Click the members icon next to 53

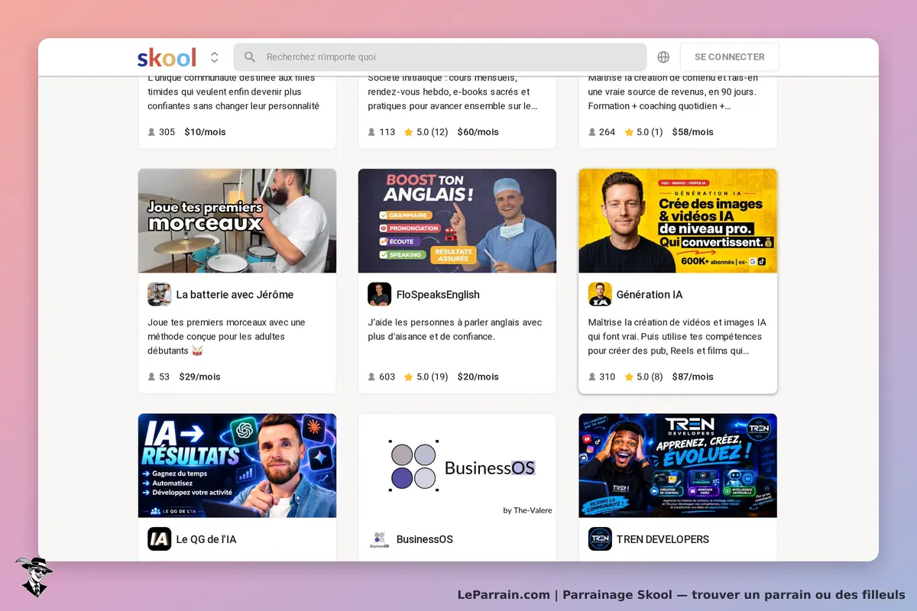pos(151,377)
